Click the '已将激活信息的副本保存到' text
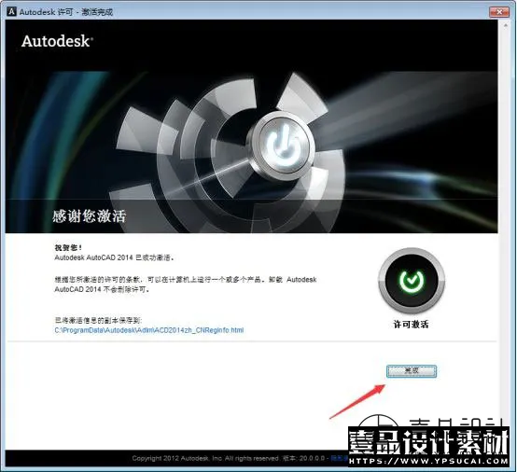517x472 pixels. [x=98, y=320]
